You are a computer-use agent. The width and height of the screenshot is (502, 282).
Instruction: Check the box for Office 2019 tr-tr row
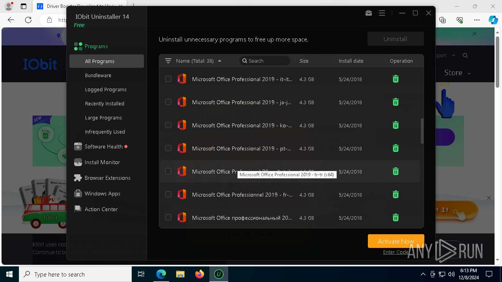point(168,172)
